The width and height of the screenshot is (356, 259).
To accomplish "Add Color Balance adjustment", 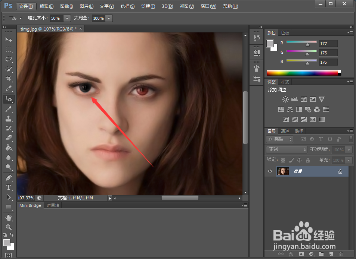I will click(290, 109).
